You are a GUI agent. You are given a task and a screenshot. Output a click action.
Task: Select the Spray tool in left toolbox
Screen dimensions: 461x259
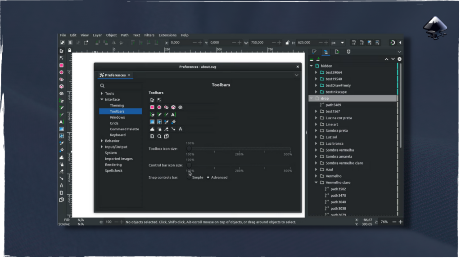pyautogui.click(x=61, y=165)
